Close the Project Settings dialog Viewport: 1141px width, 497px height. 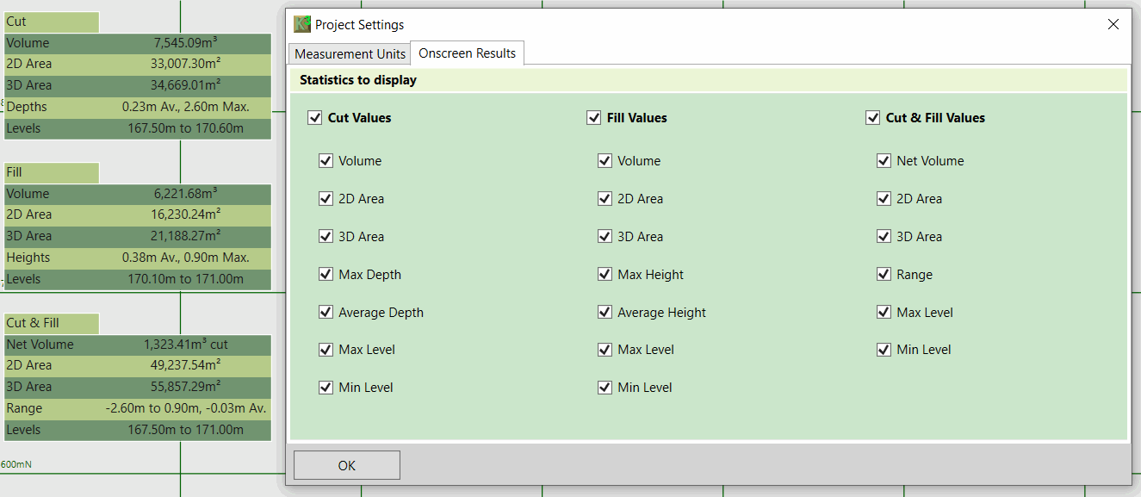(x=1113, y=24)
